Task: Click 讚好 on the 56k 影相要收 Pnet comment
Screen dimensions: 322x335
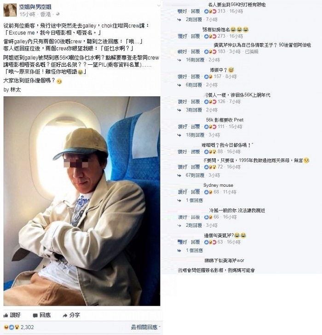Action: pyautogui.click(x=183, y=127)
